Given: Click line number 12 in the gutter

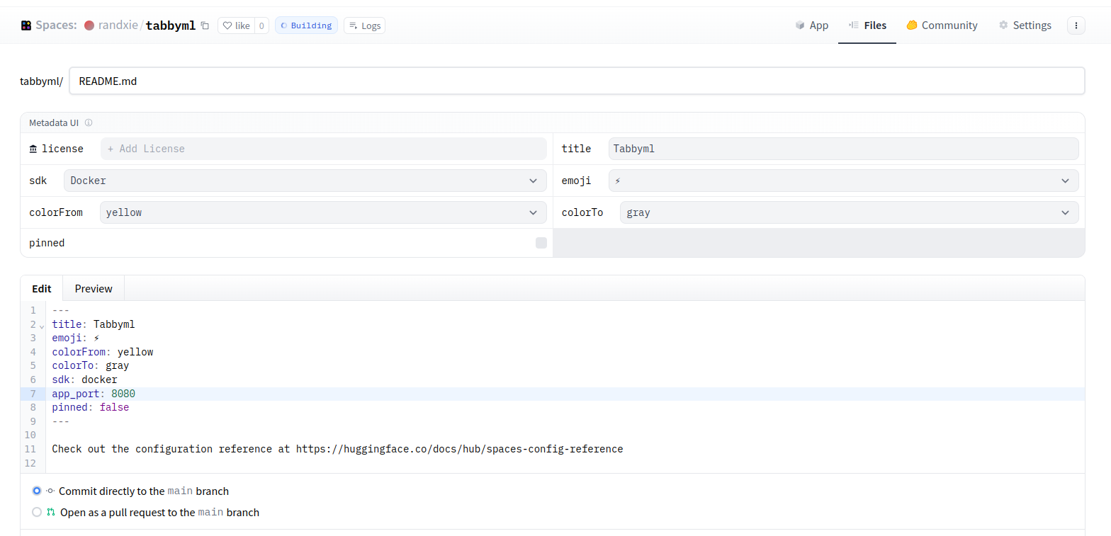Looking at the screenshot, I should (30, 463).
